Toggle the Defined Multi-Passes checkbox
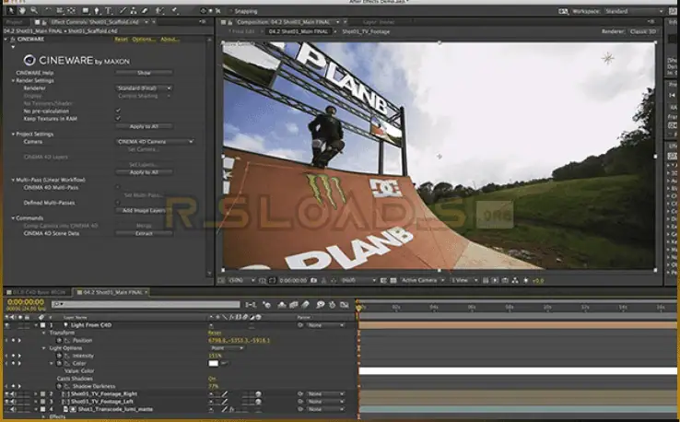 (x=118, y=203)
